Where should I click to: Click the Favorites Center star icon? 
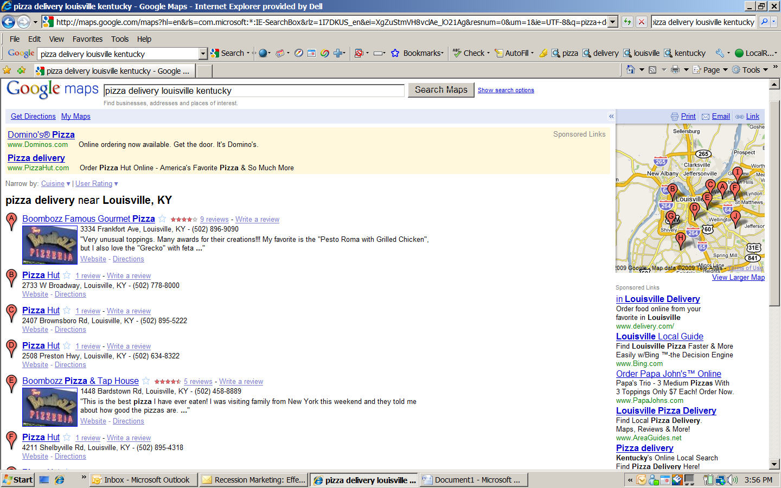pos(7,70)
